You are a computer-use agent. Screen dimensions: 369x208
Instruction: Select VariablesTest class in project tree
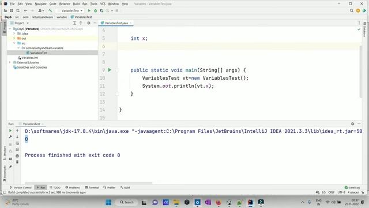pyautogui.click(x=52, y=53)
